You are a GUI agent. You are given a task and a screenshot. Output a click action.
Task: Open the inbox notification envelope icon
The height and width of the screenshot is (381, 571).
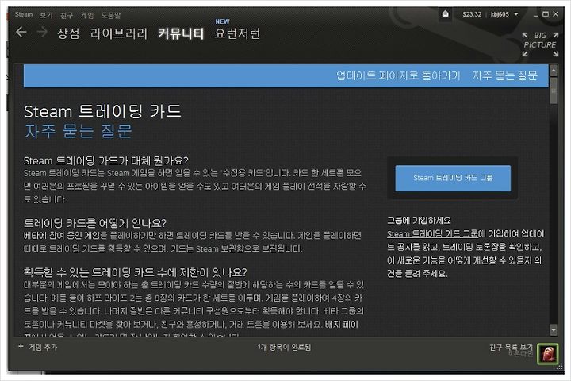pos(446,14)
